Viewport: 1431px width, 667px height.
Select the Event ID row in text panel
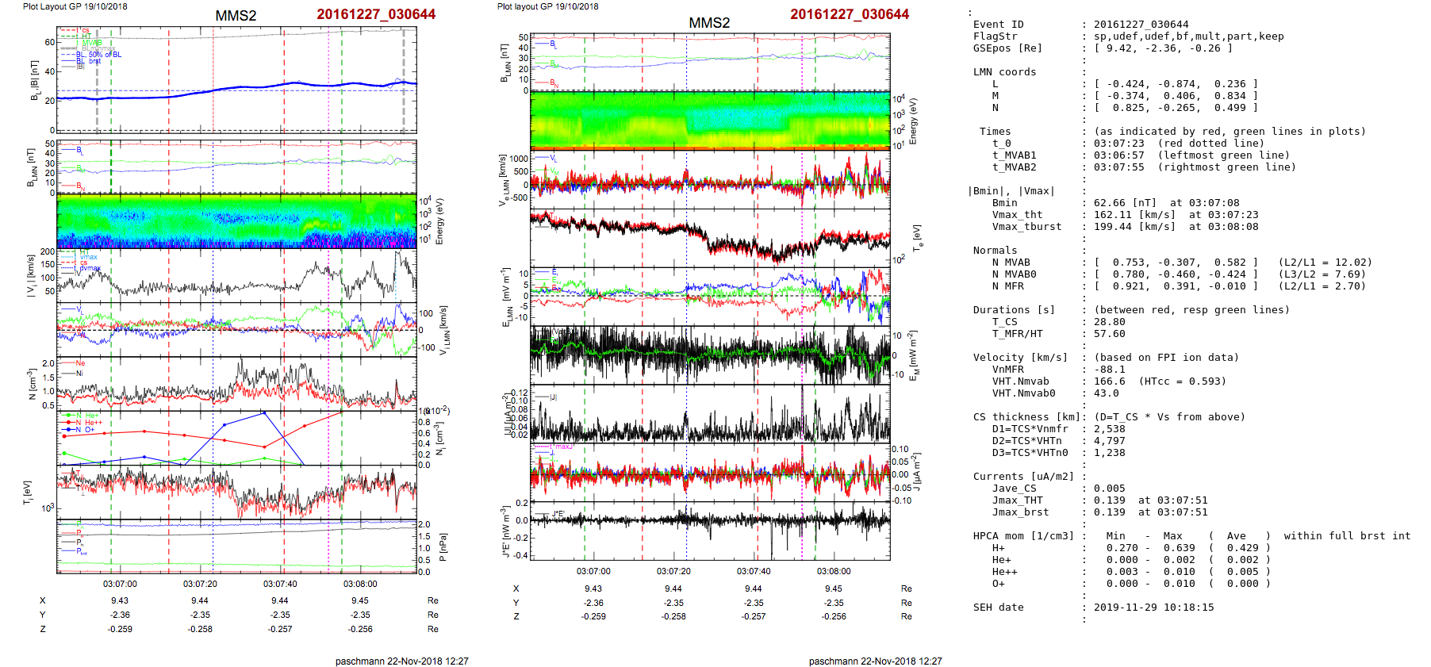[x=998, y=25]
